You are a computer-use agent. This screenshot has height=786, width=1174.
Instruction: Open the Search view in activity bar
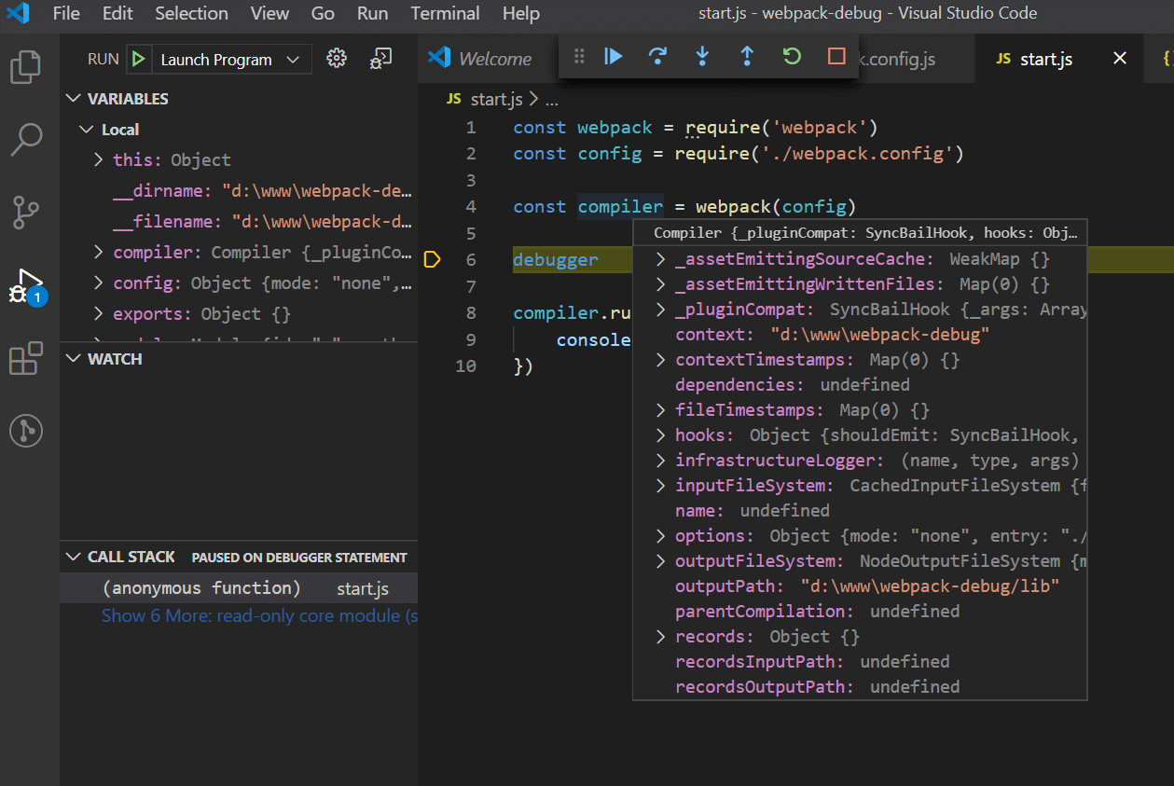coord(26,140)
